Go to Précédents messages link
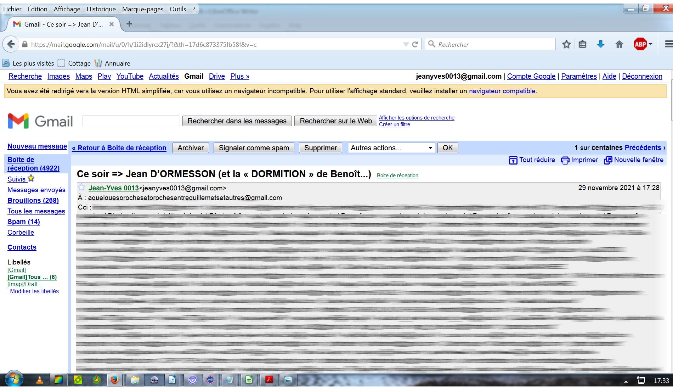The width and height of the screenshot is (673, 390). pyautogui.click(x=645, y=147)
